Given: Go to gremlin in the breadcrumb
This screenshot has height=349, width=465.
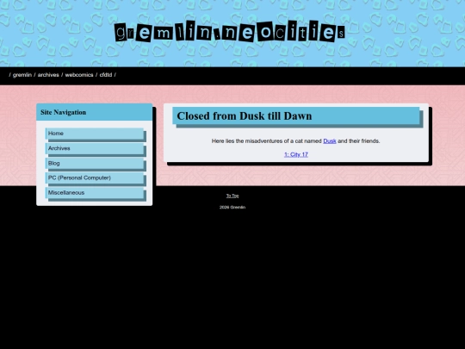Looking at the screenshot, I should pos(22,75).
